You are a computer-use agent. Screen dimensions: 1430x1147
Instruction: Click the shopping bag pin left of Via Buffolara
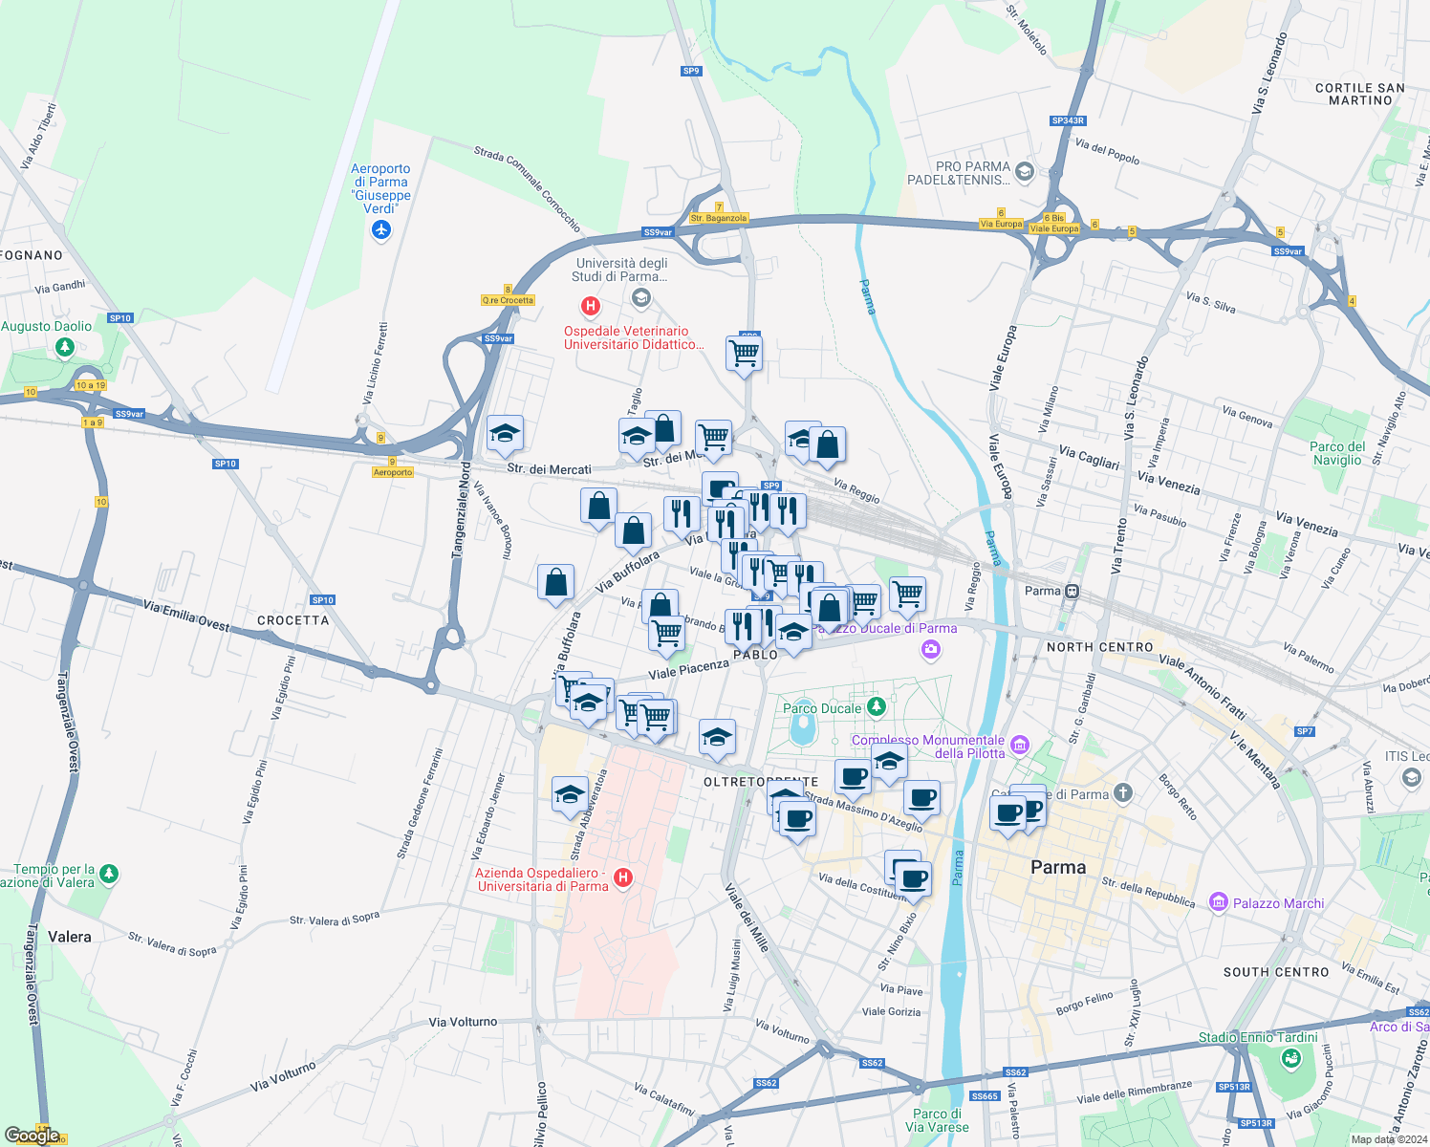555,585
